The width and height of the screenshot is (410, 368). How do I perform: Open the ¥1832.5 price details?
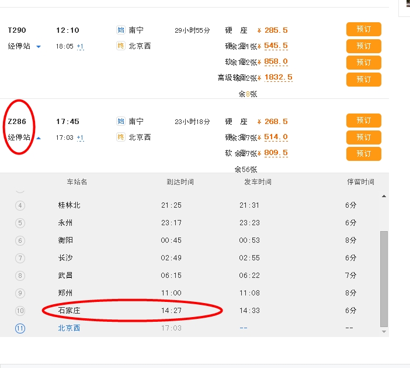278,77
